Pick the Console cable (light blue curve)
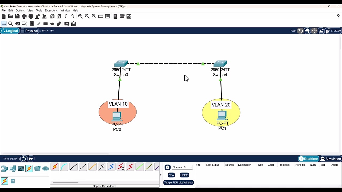The image size is (342, 192). 64,167
